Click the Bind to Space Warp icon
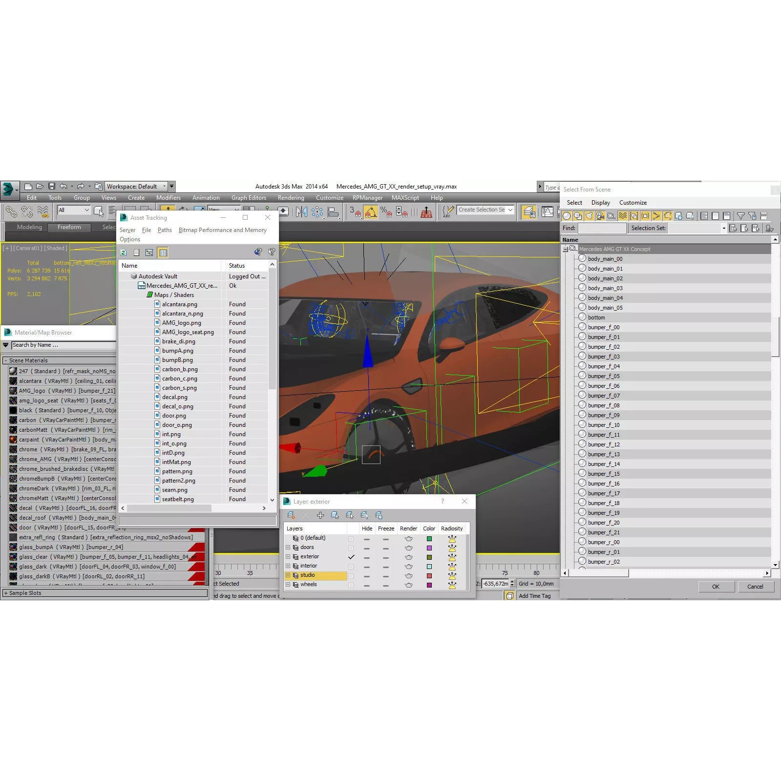This screenshot has height=781, width=781. click(43, 211)
